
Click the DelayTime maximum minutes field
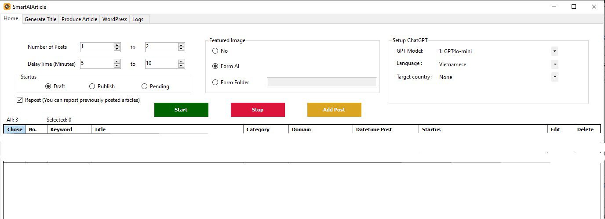[x=161, y=64]
